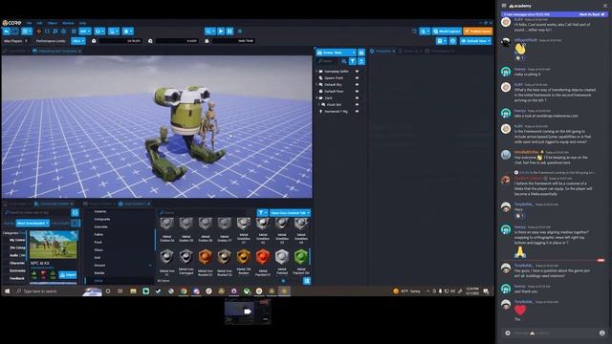Open Chrome from the taskbar
Viewport: 612px width, 344px height.
(x=184, y=290)
